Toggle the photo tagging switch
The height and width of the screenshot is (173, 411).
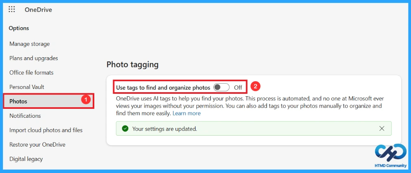point(221,87)
